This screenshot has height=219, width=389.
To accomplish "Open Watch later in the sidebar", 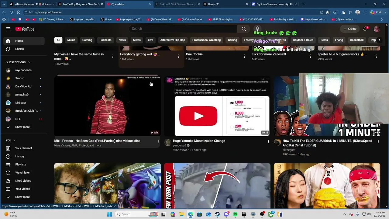I will pos(24,172).
